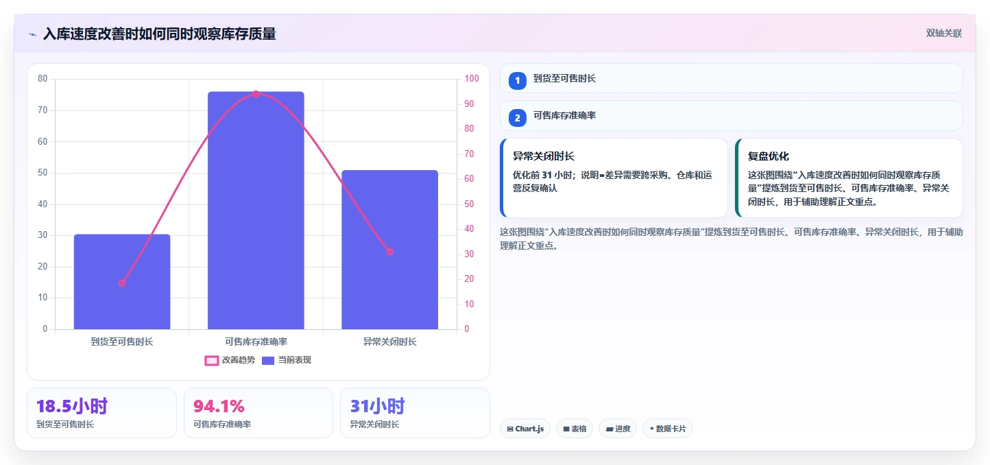990x465 pixels.
Task: Select list item 2 可售库存准确率
Action: 732,115
